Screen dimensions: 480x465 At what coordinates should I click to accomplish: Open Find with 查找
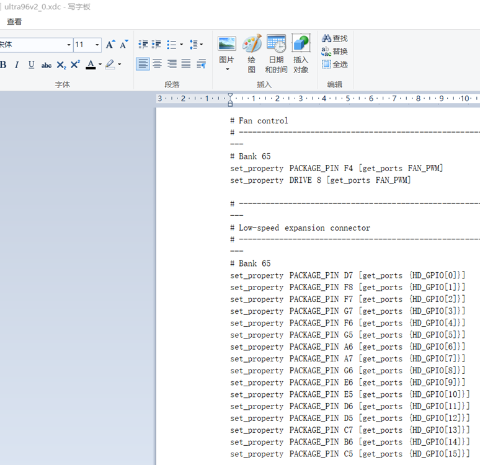[335, 38]
